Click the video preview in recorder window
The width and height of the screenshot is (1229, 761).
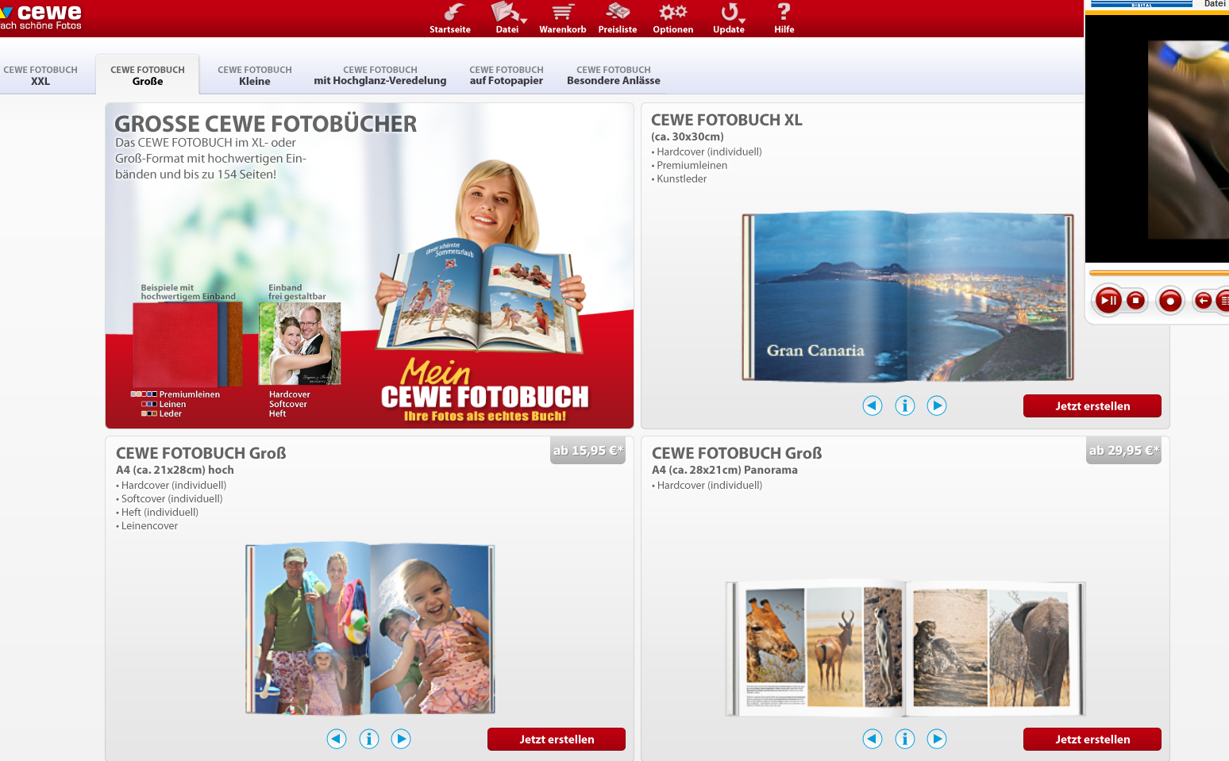(x=1158, y=137)
